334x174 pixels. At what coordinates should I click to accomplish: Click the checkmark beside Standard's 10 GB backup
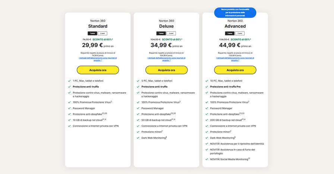coord(69,120)
